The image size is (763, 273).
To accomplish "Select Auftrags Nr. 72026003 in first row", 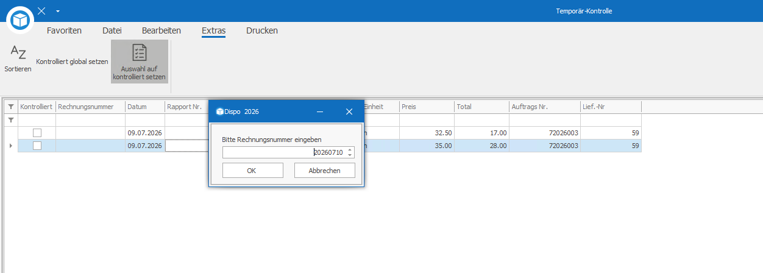I will (x=545, y=132).
